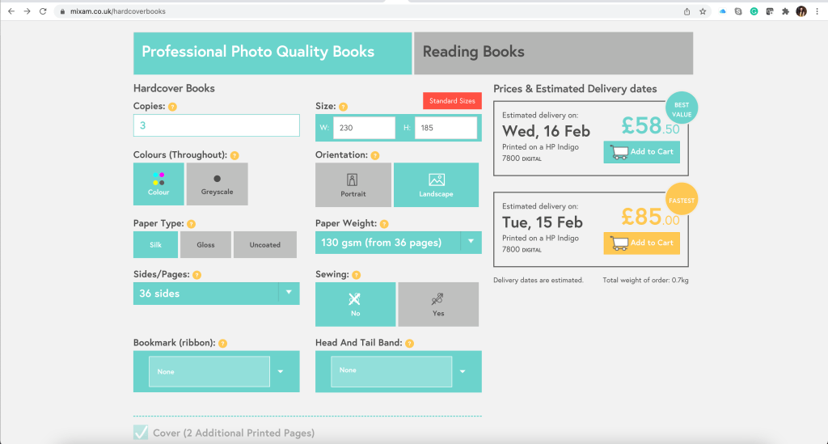Click the help icon beside Copies
Image resolution: width=828 pixels, height=444 pixels.
(172, 107)
